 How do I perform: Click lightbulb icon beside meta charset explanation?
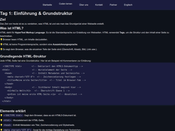tap(1, 130)
